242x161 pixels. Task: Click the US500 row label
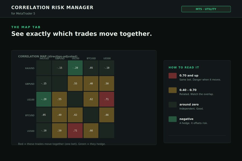click(x=31, y=131)
